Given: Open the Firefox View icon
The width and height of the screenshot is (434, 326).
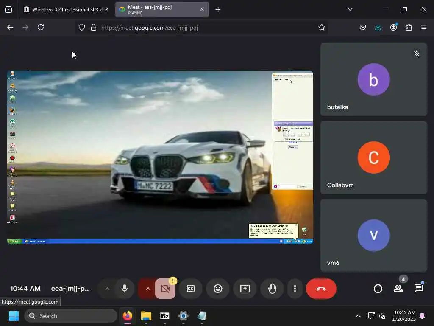Looking at the screenshot, I should pos(8,10).
